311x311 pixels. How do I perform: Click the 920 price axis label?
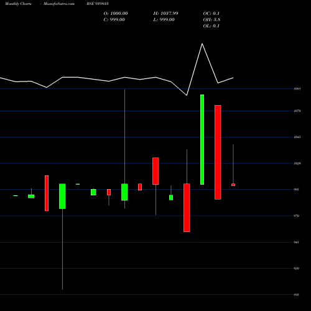297,268
